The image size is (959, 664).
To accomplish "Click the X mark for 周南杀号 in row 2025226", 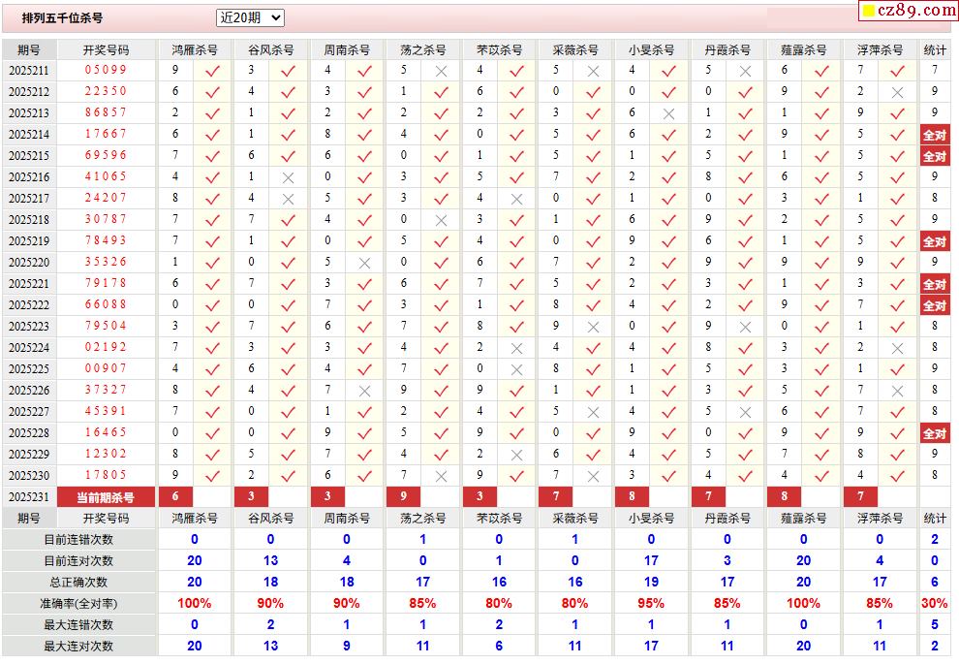I will click(364, 392).
